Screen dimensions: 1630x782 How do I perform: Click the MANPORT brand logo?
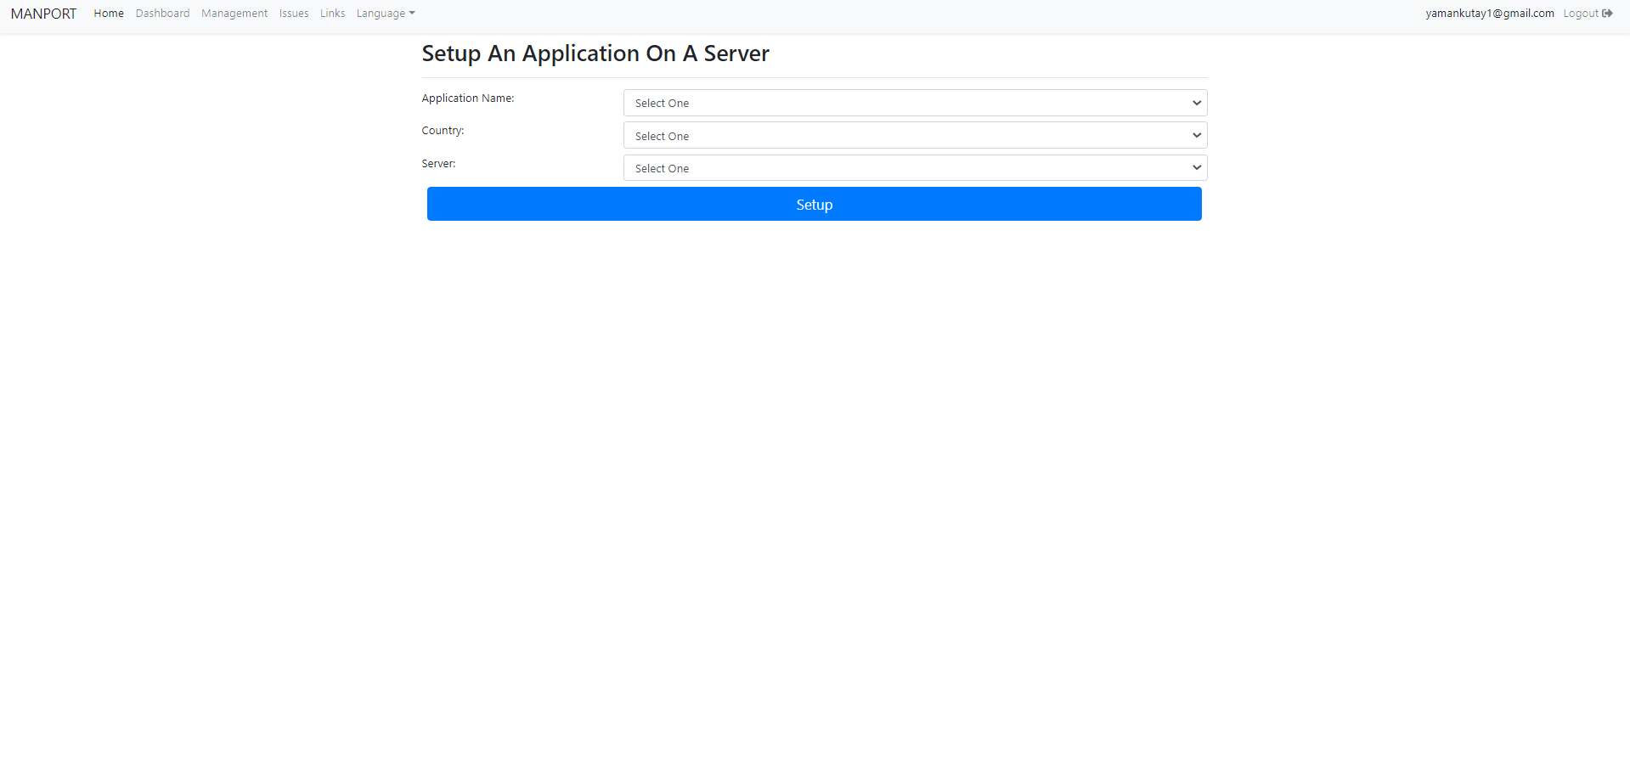[42, 13]
